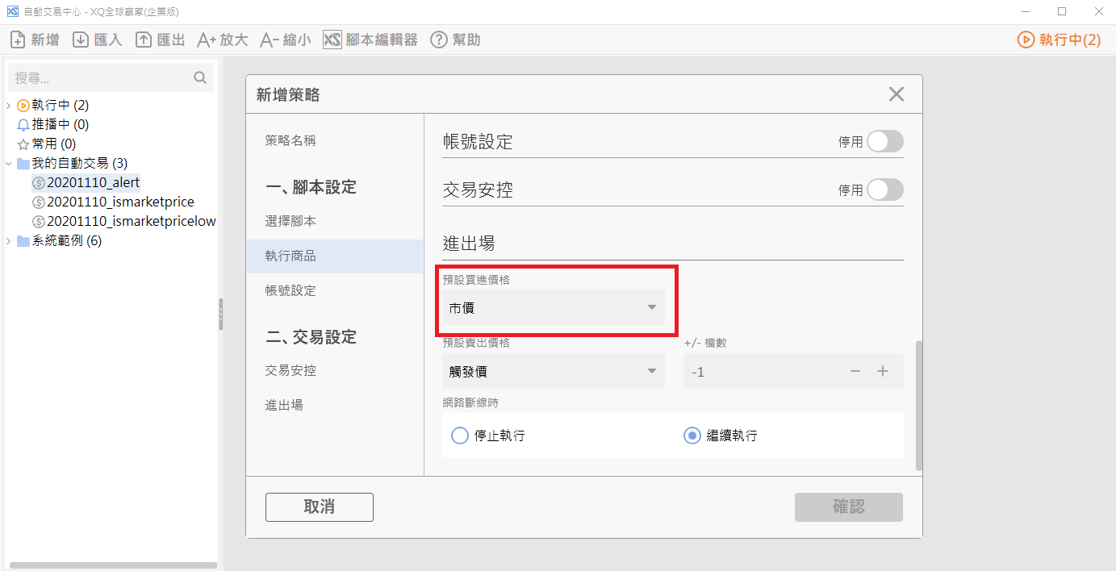The image size is (1116, 571).
Task: Click the 匯入 import toolbar icon
Action: [x=81, y=40]
